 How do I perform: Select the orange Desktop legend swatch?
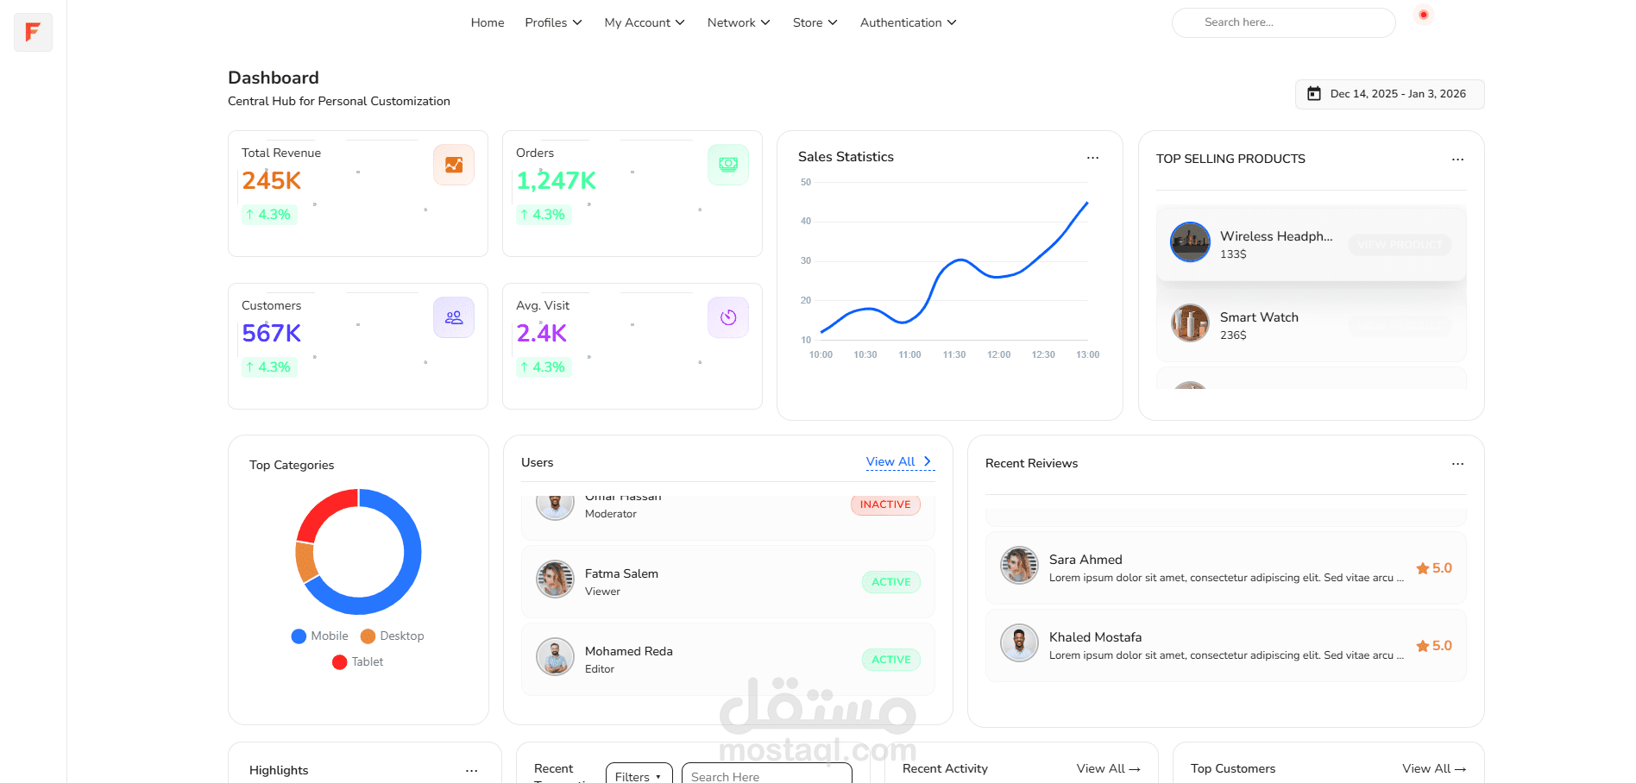(368, 636)
